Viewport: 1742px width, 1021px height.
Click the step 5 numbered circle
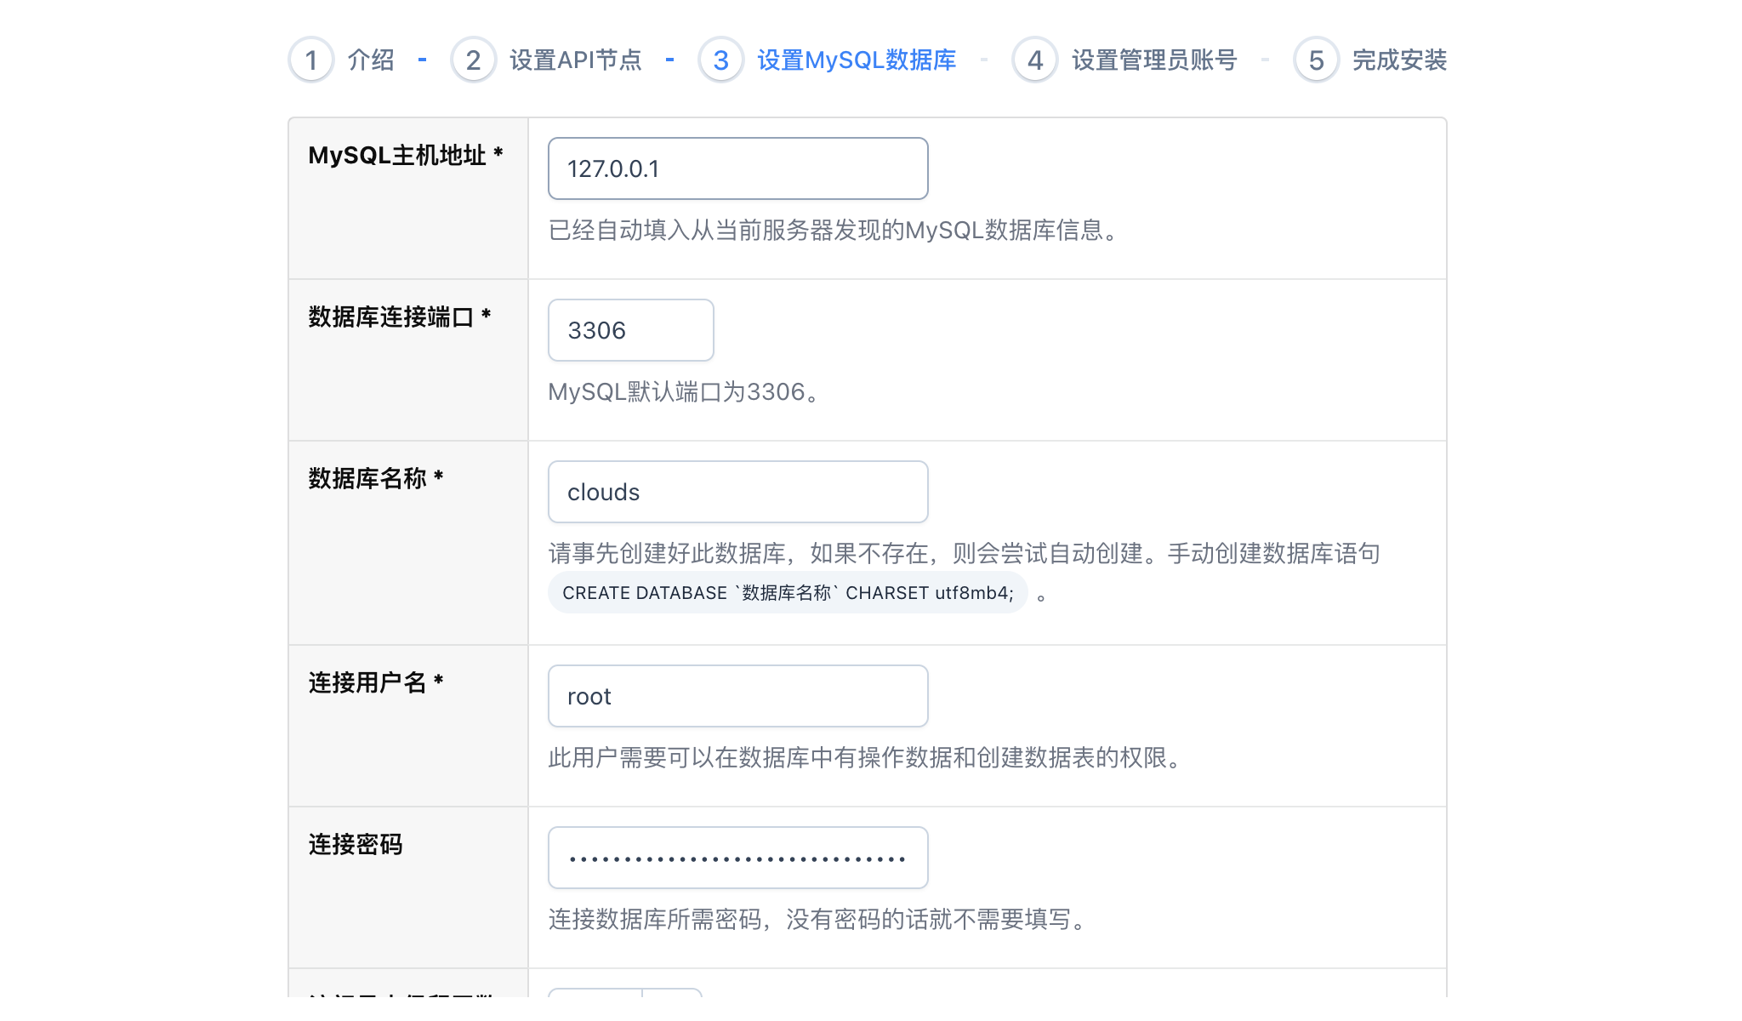click(1315, 60)
